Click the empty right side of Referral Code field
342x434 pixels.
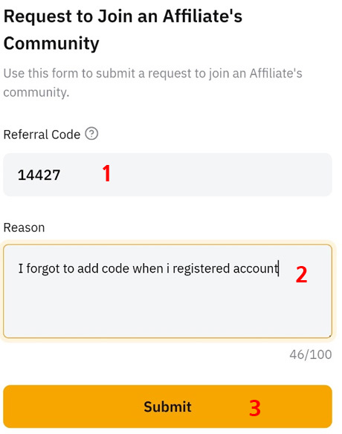pyautogui.click(x=222, y=175)
